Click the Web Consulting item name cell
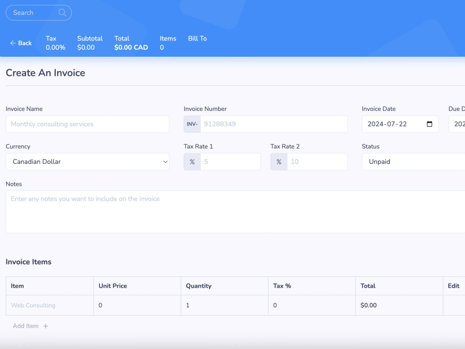The height and width of the screenshot is (349, 465). pos(50,305)
